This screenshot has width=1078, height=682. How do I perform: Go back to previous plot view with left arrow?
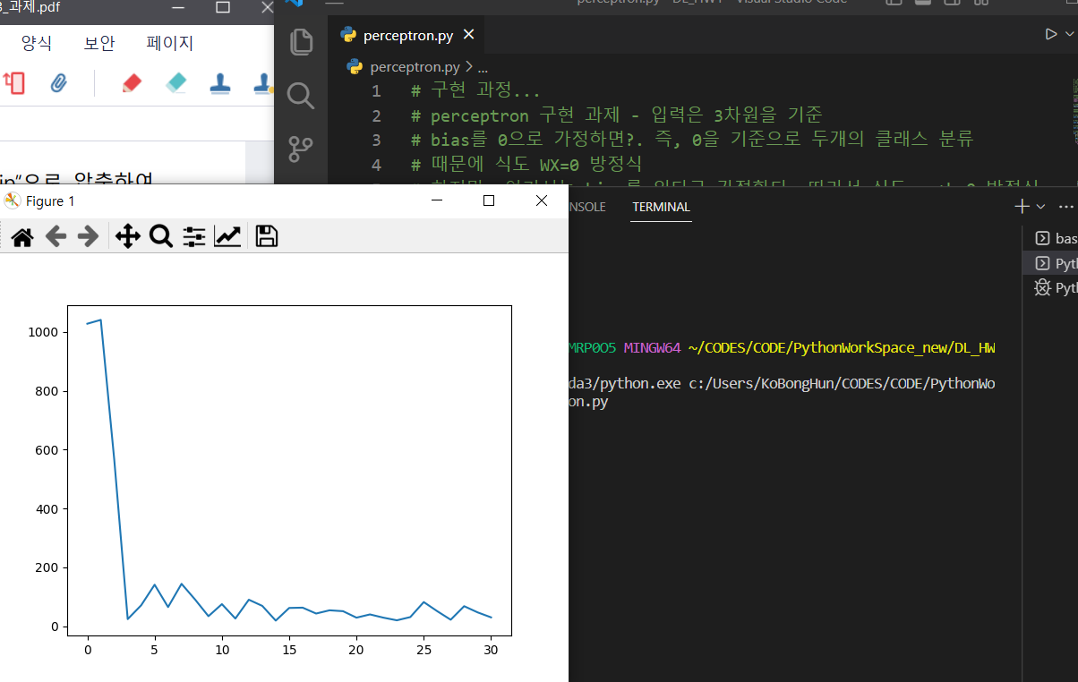click(x=56, y=235)
